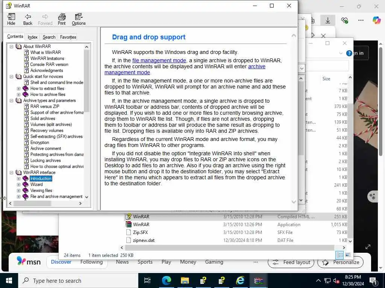Open What is WinRAR topic
Viewport: 385px width, 288px height.
[x=45, y=52]
